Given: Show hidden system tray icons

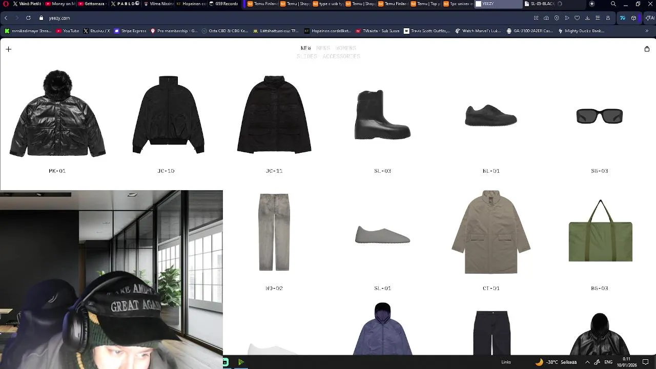Looking at the screenshot, I should (587, 362).
